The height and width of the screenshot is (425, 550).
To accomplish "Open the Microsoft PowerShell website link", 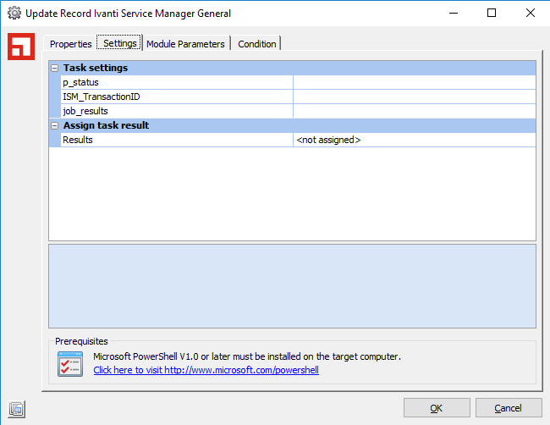I will (206, 370).
